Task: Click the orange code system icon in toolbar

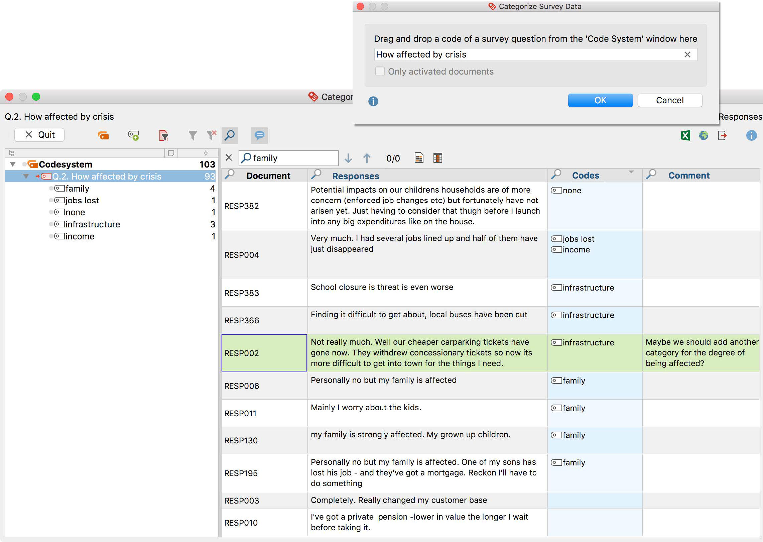Action: (103, 135)
